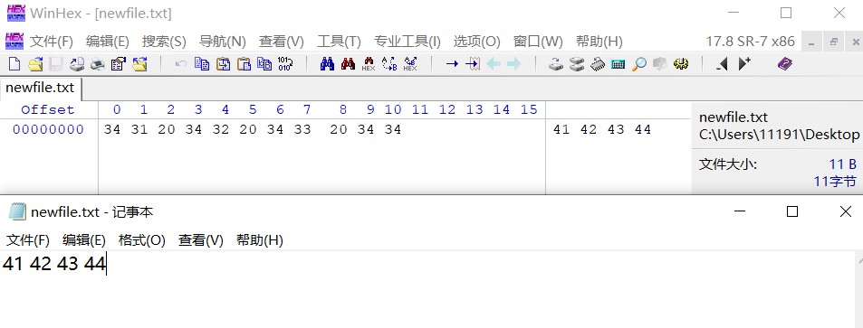The image size is (863, 328).
Task: Go To Offset with the blue arrow
Action: tap(452, 64)
